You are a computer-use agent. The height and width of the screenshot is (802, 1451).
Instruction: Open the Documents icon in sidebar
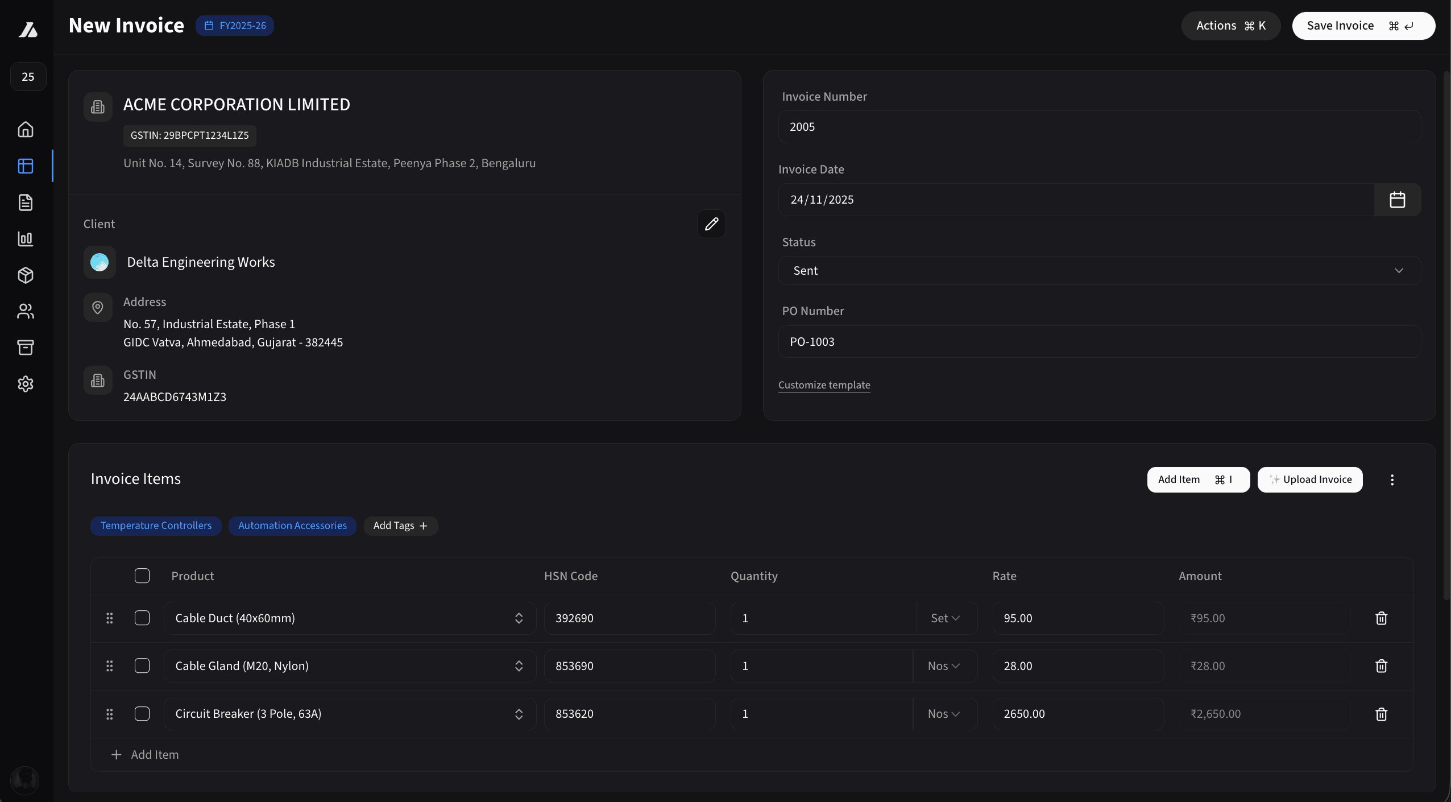pos(26,202)
